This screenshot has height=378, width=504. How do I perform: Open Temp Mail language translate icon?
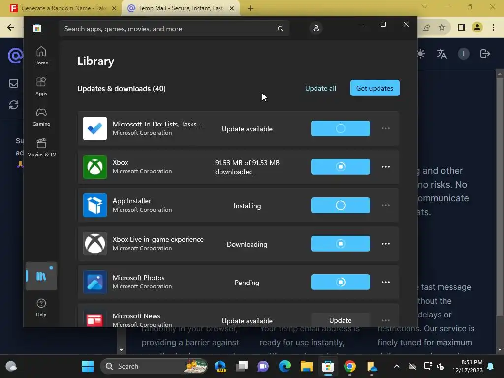(x=441, y=54)
